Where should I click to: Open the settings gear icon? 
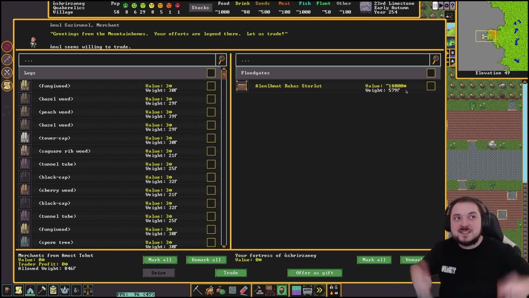coord(447,6)
